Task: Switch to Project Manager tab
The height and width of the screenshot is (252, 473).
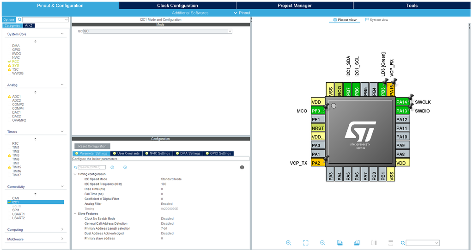Action: (295, 6)
